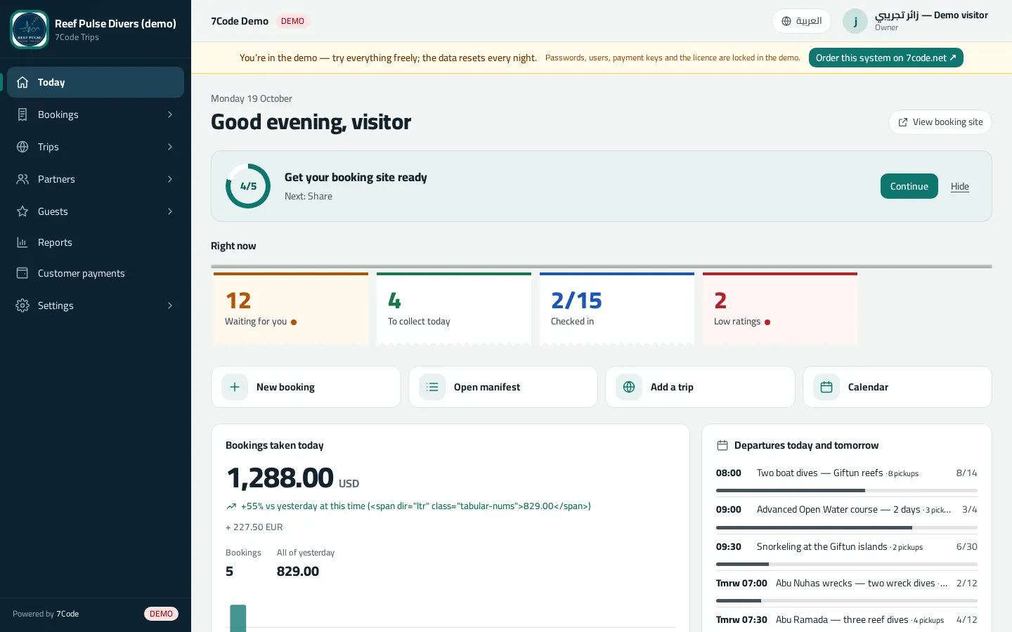Click the user avatar in the header
This screenshot has height=632, width=1012.
855,21
